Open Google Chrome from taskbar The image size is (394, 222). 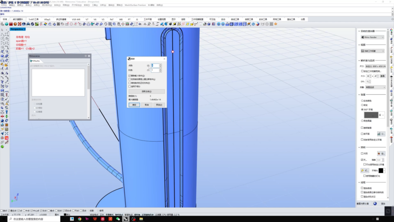pyautogui.click(x=80, y=219)
